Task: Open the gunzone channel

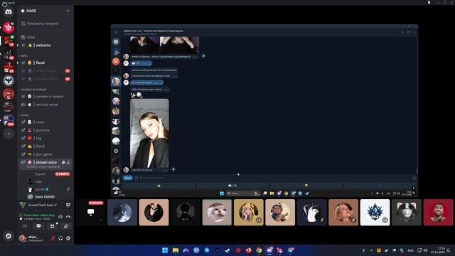Action: (45, 130)
